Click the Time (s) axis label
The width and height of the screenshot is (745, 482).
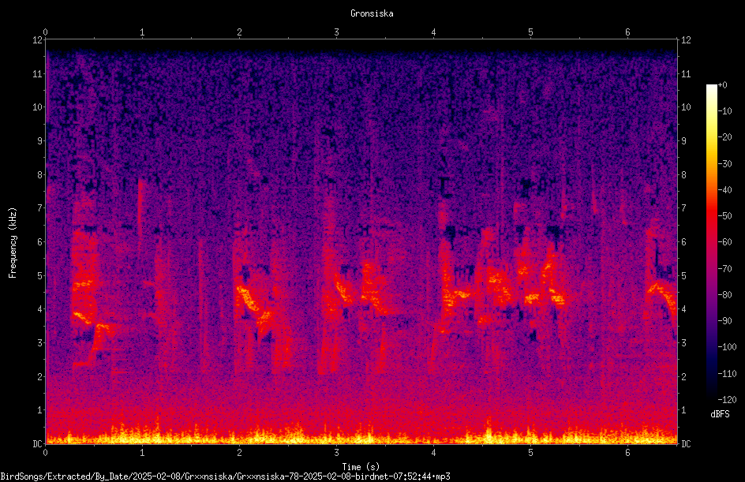[x=361, y=467]
